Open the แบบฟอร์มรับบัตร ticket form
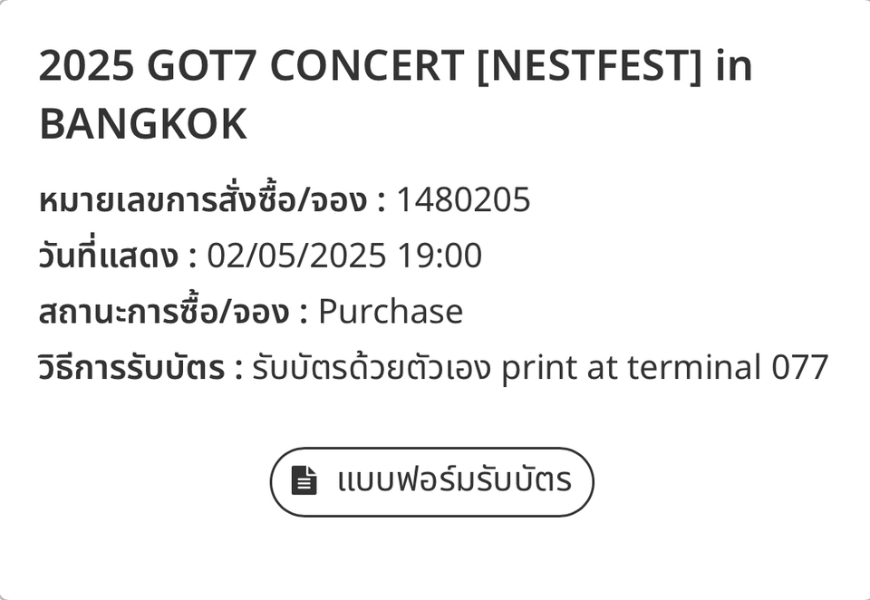This screenshot has width=870, height=600. (x=432, y=481)
